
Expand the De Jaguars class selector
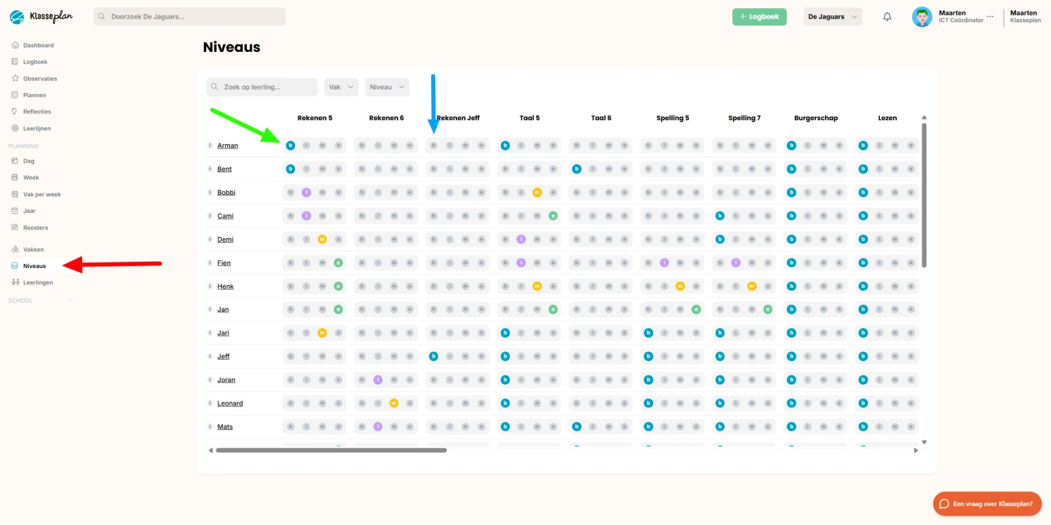tap(832, 17)
